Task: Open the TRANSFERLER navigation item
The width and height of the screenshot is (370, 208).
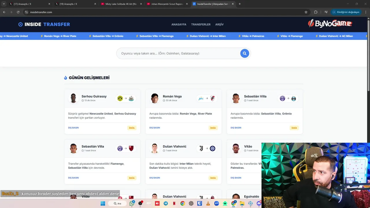Action: coord(201,25)
